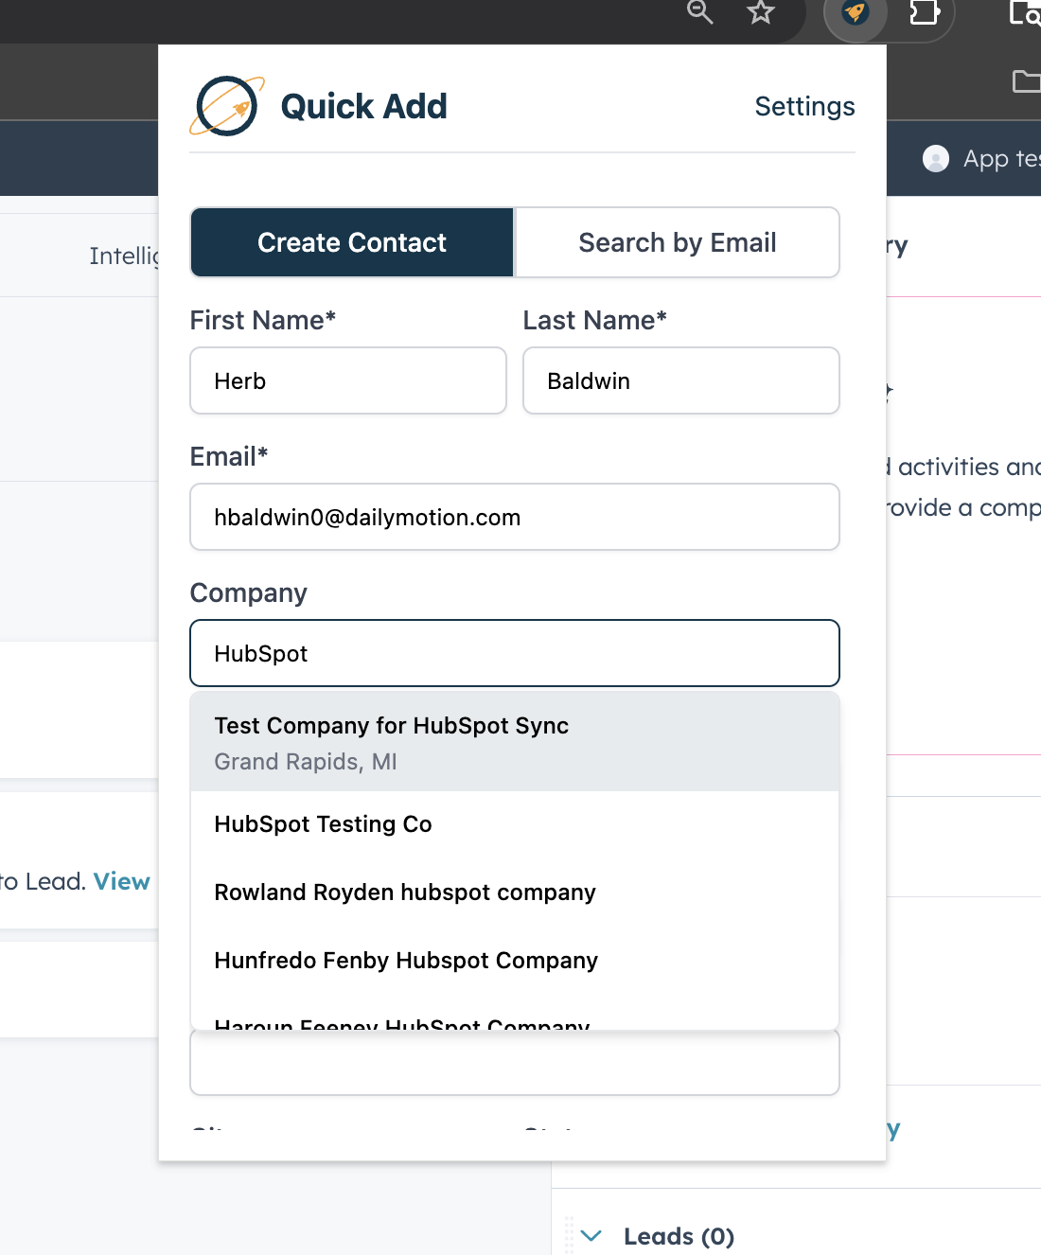Click the user avatar icon beside App
This screenshot has height=1255, width=1041.
point(936,158)
